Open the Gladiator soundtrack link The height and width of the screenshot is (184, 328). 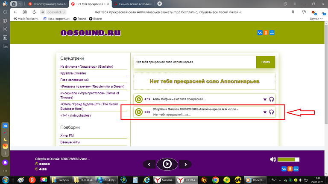tap(87, 66)
